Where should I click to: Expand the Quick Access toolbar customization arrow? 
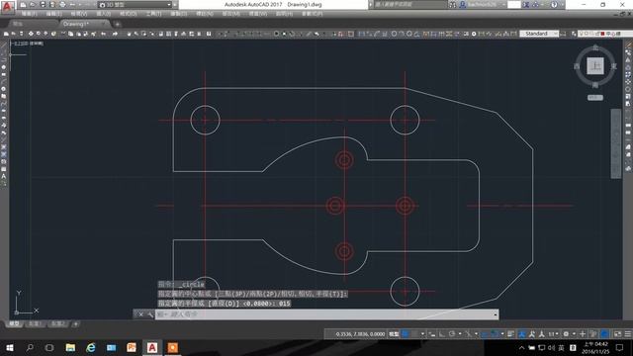[175, 5]
